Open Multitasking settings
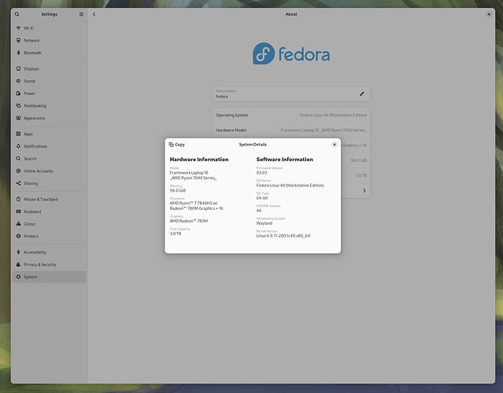 (49, 105)
